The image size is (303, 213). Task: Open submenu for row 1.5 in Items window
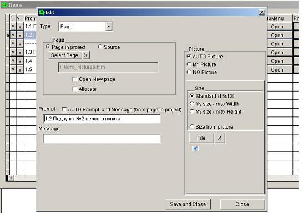(280, 70)
